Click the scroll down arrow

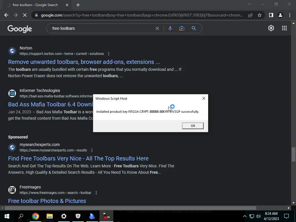(x=293, y=203)
